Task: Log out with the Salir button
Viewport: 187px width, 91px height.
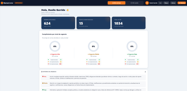Action: coord(160,3)
